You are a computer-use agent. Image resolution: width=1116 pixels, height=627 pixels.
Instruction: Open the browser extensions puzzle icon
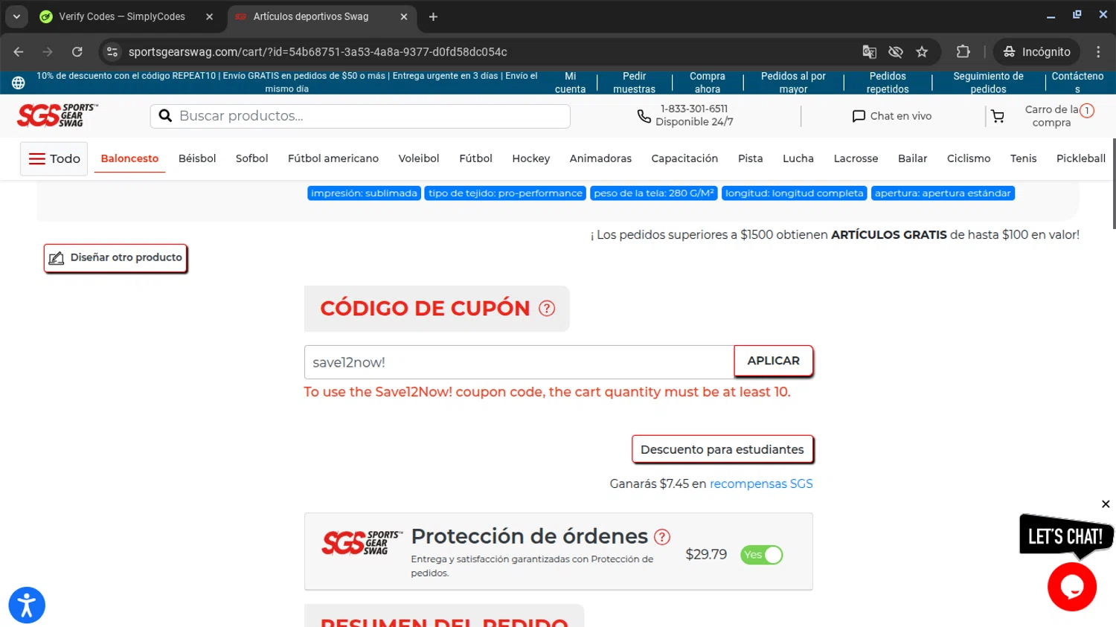click(x=963, y=52)
